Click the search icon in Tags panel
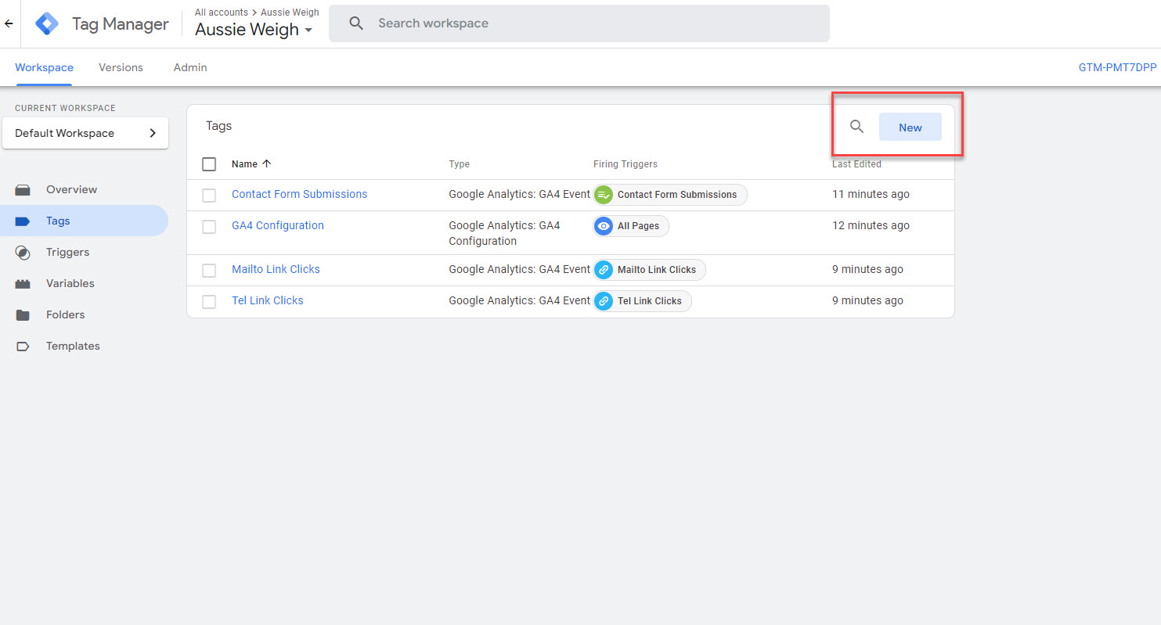The height and width of the screenshot is (625, 1161). click(856, 127)
